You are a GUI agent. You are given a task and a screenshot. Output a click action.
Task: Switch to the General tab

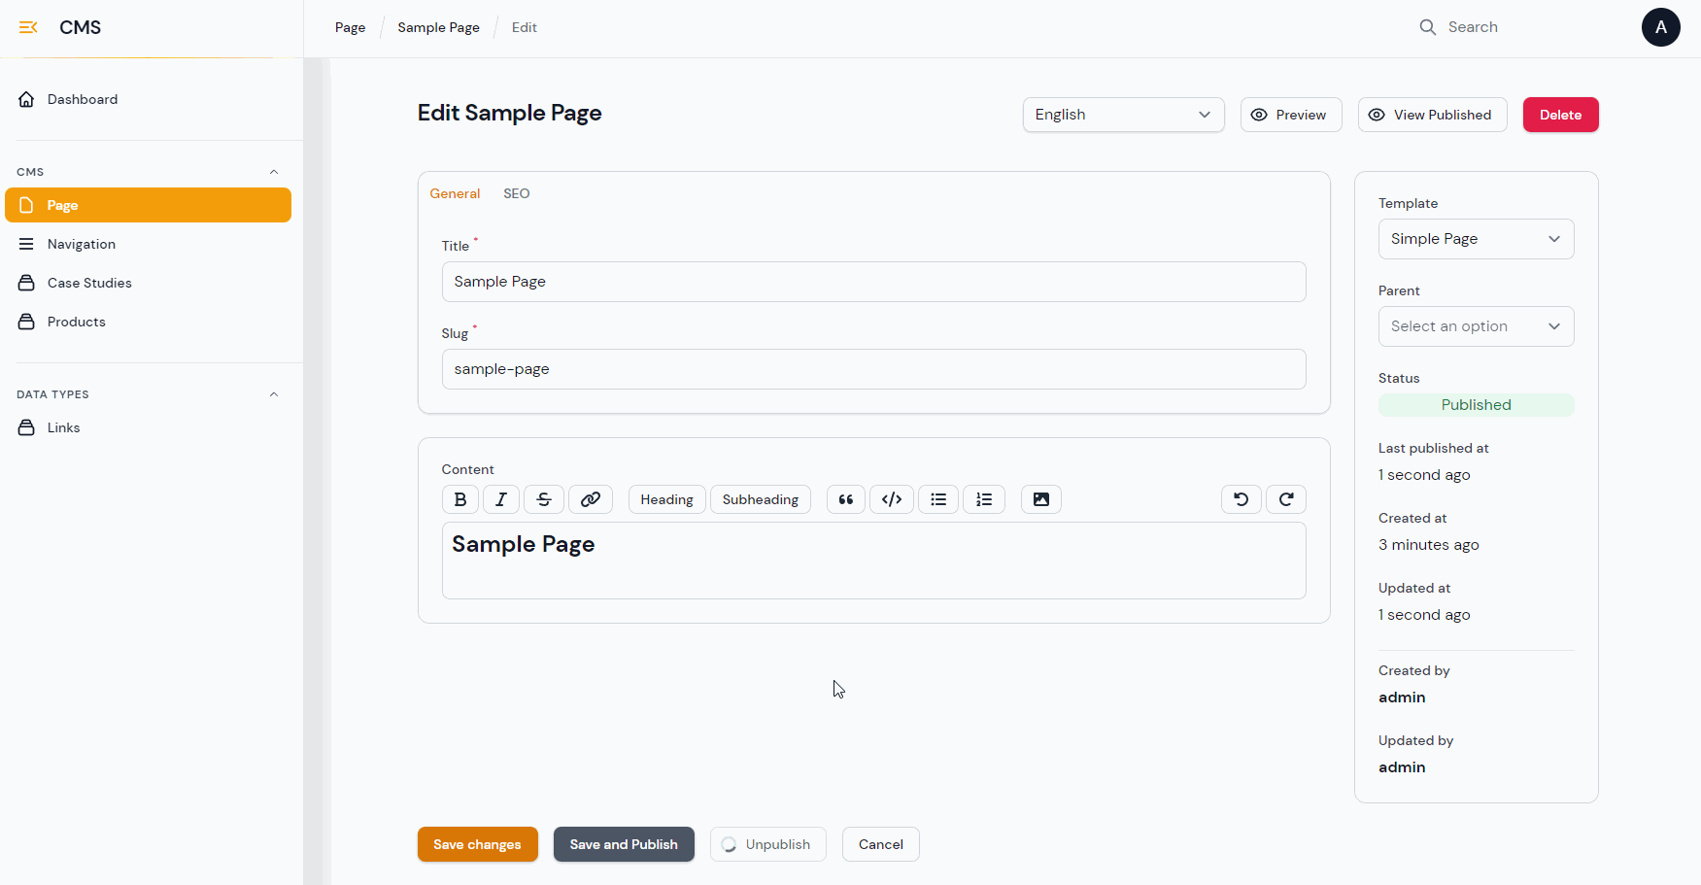pyautogui.click(x=455, y=193)
